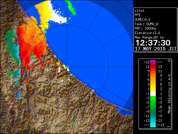Click the 'Elevation:3.4' text
178x134 pixels.
(147, 33)
